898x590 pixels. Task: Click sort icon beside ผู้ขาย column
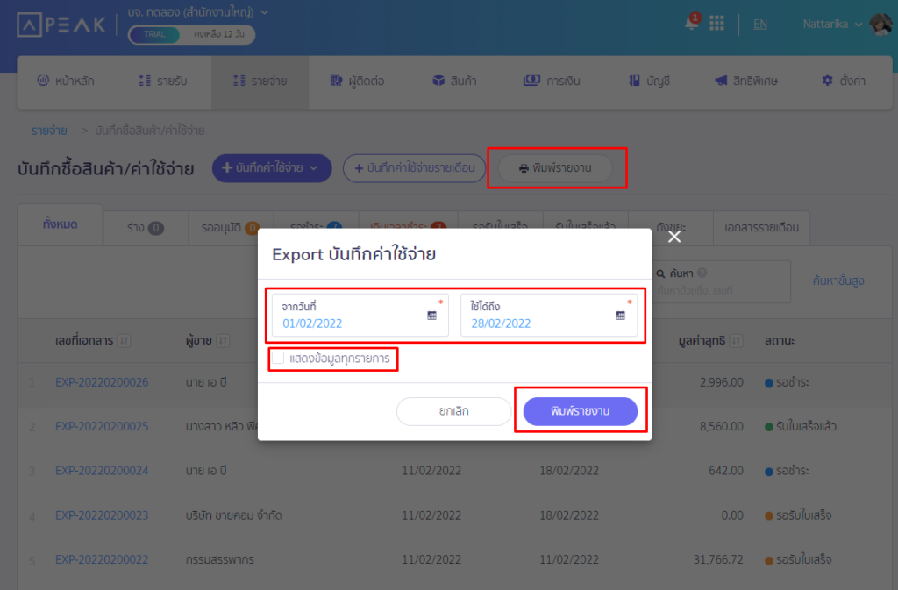(223, 341)
